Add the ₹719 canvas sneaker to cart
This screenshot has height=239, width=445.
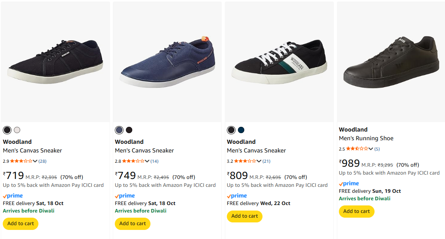21,224
